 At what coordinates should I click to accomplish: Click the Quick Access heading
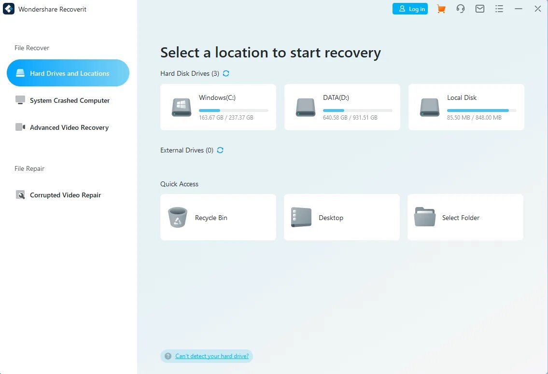[x=179, y=184]
